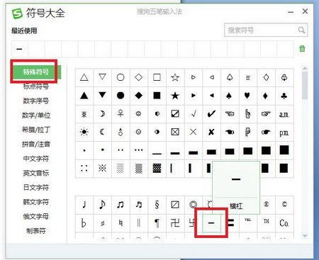Insert the thin multiplication cross symbol
Image resolution: width=319 pixels, height=260 pixels.
pos(194,132)
